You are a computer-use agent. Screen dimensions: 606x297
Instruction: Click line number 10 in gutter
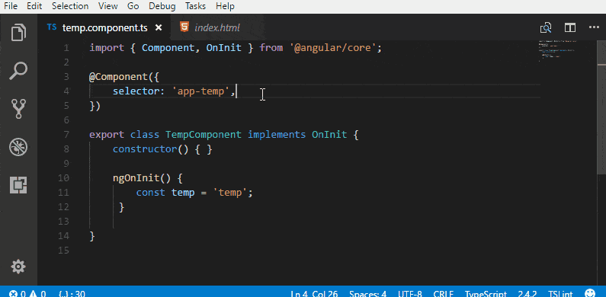[63, 178]
